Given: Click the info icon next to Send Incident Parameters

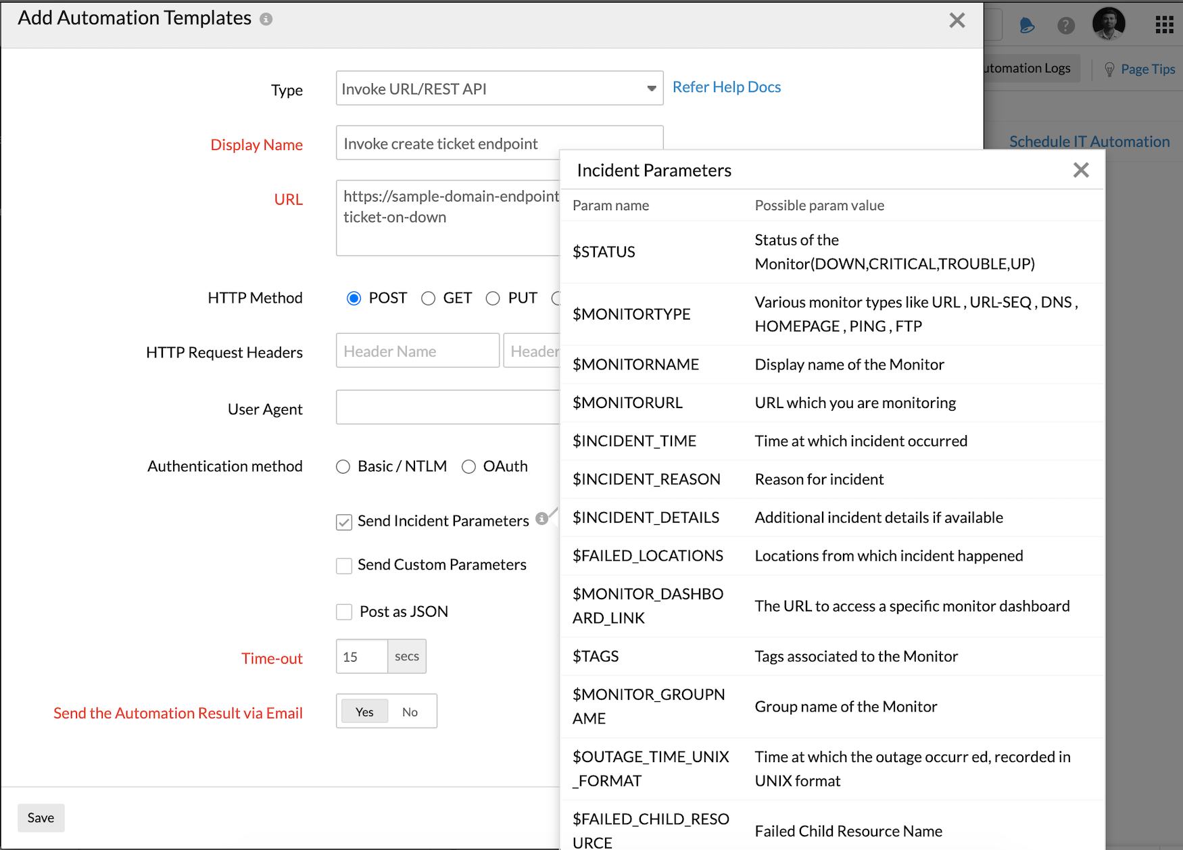Looking at the screenshot, I should click(x=541, y=518).
